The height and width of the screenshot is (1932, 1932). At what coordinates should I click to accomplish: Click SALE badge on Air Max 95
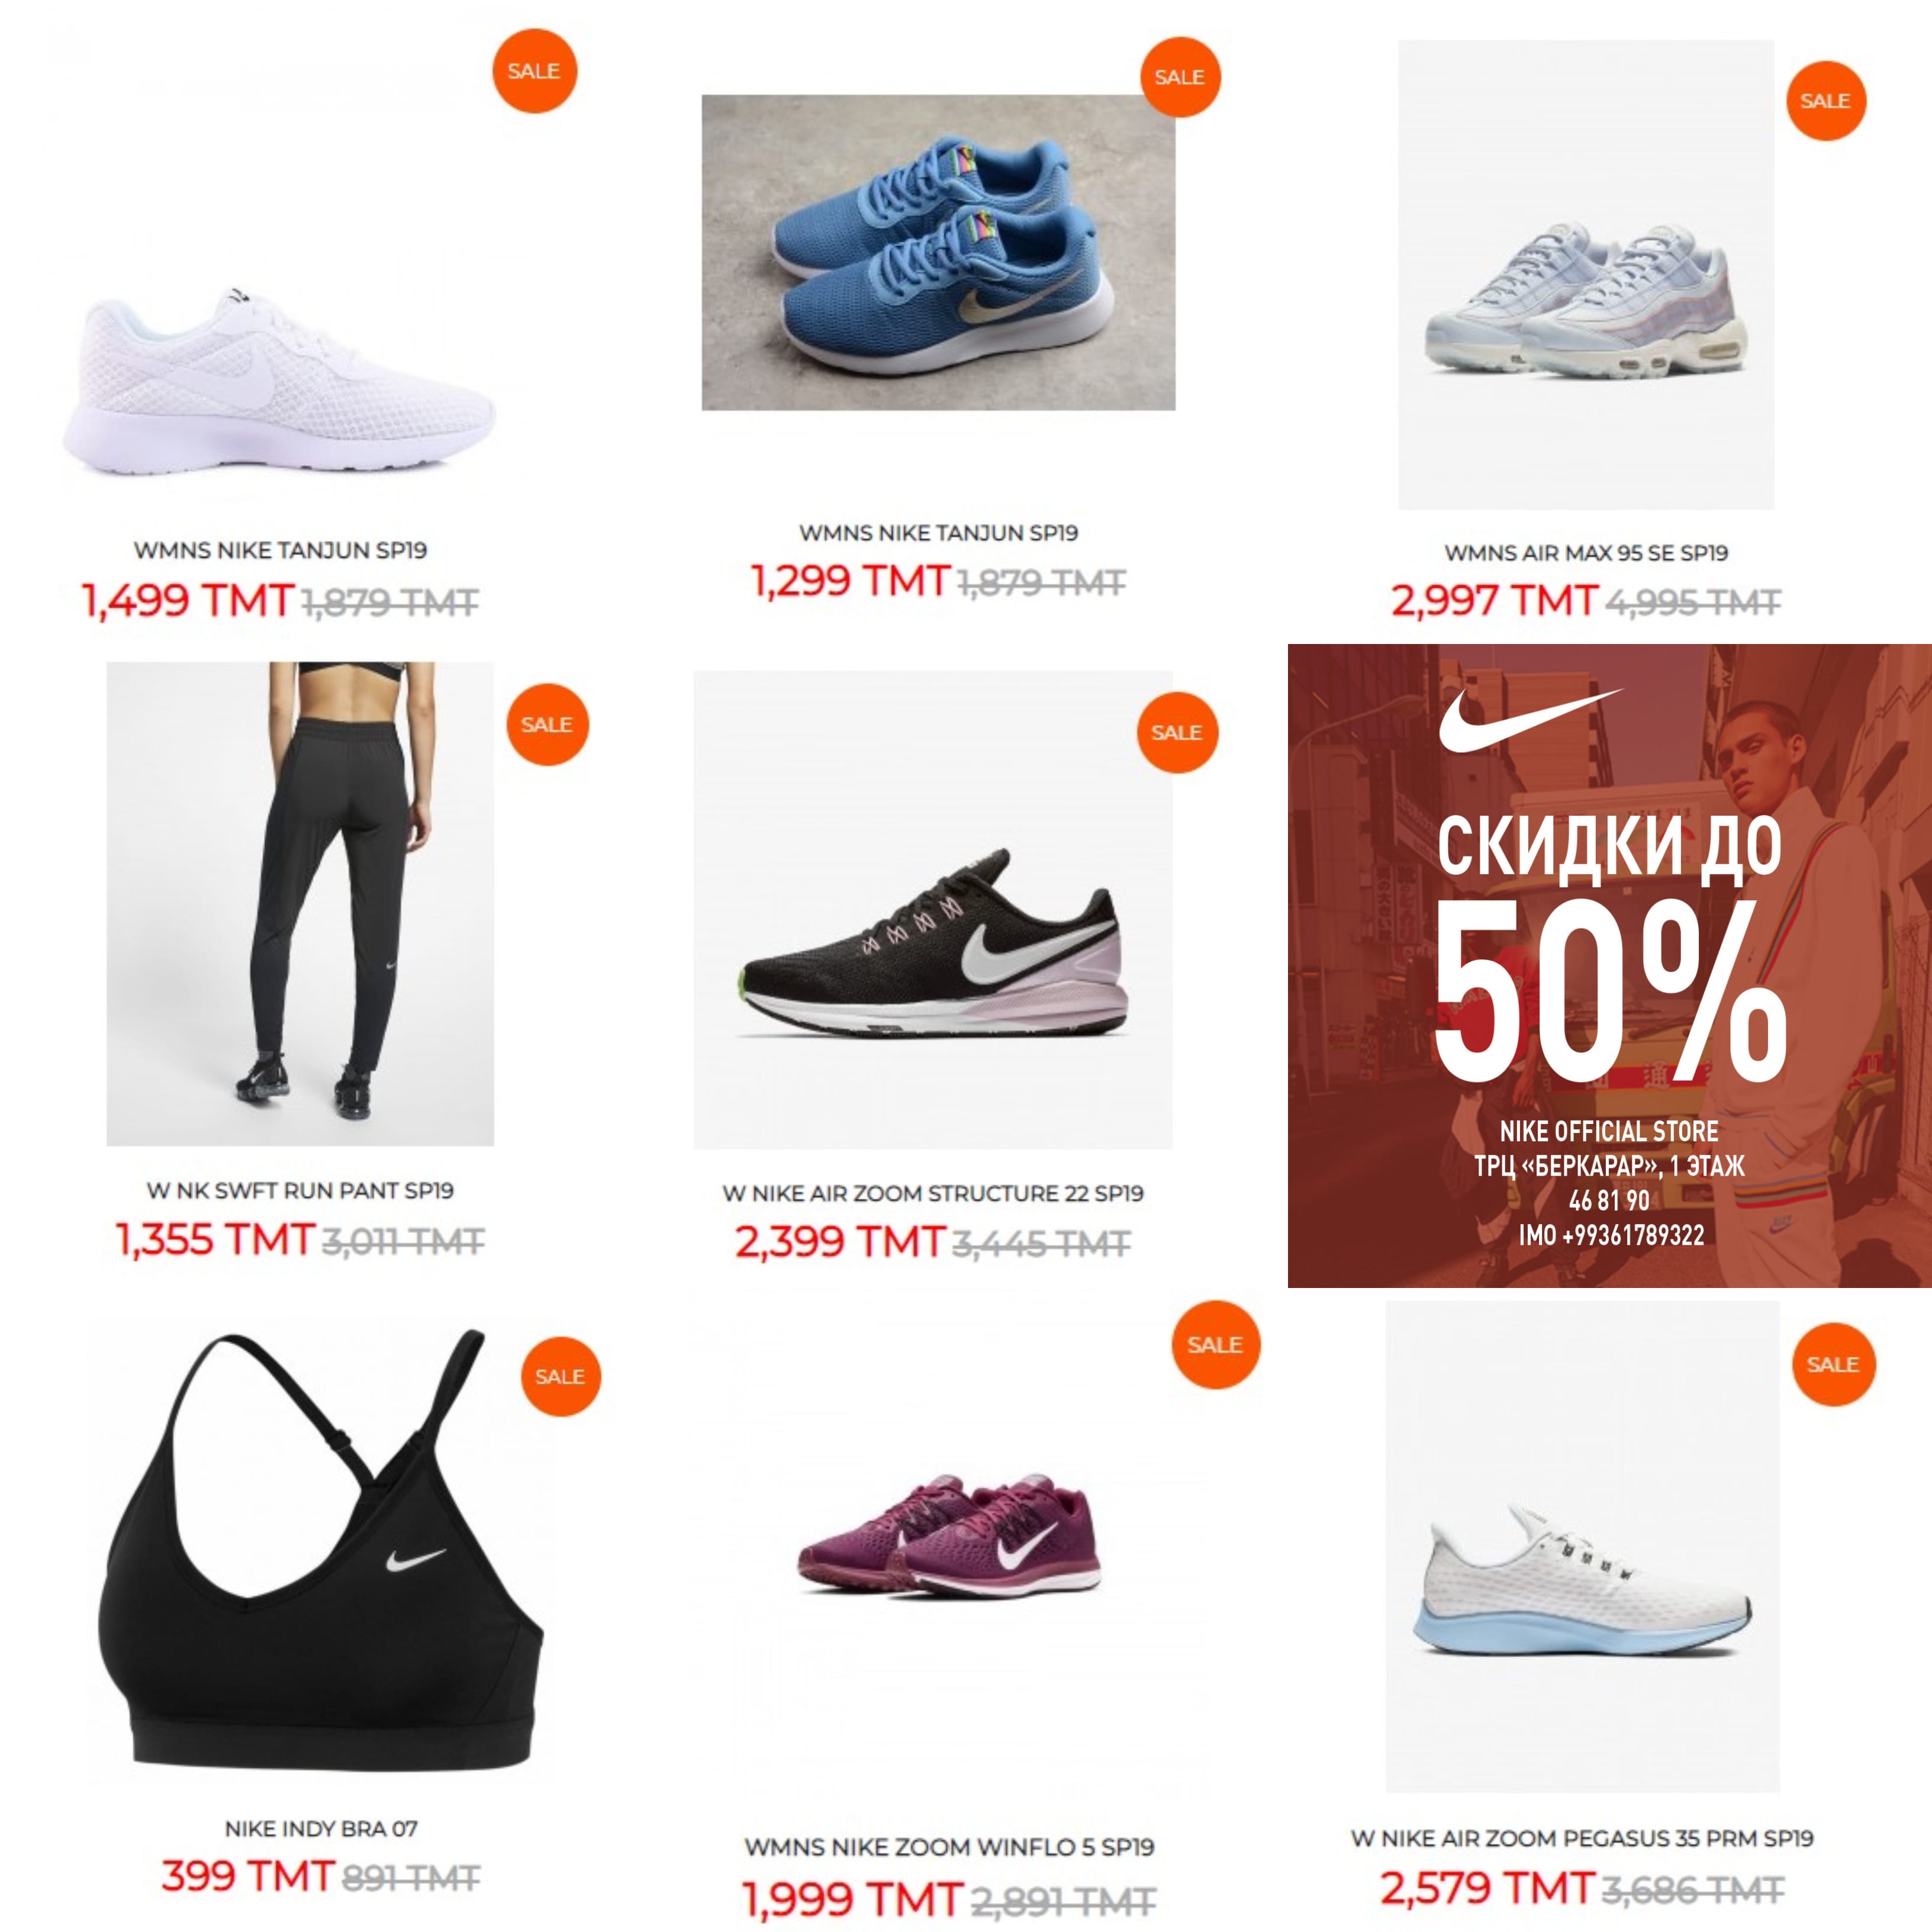[x=1826, y=101]
